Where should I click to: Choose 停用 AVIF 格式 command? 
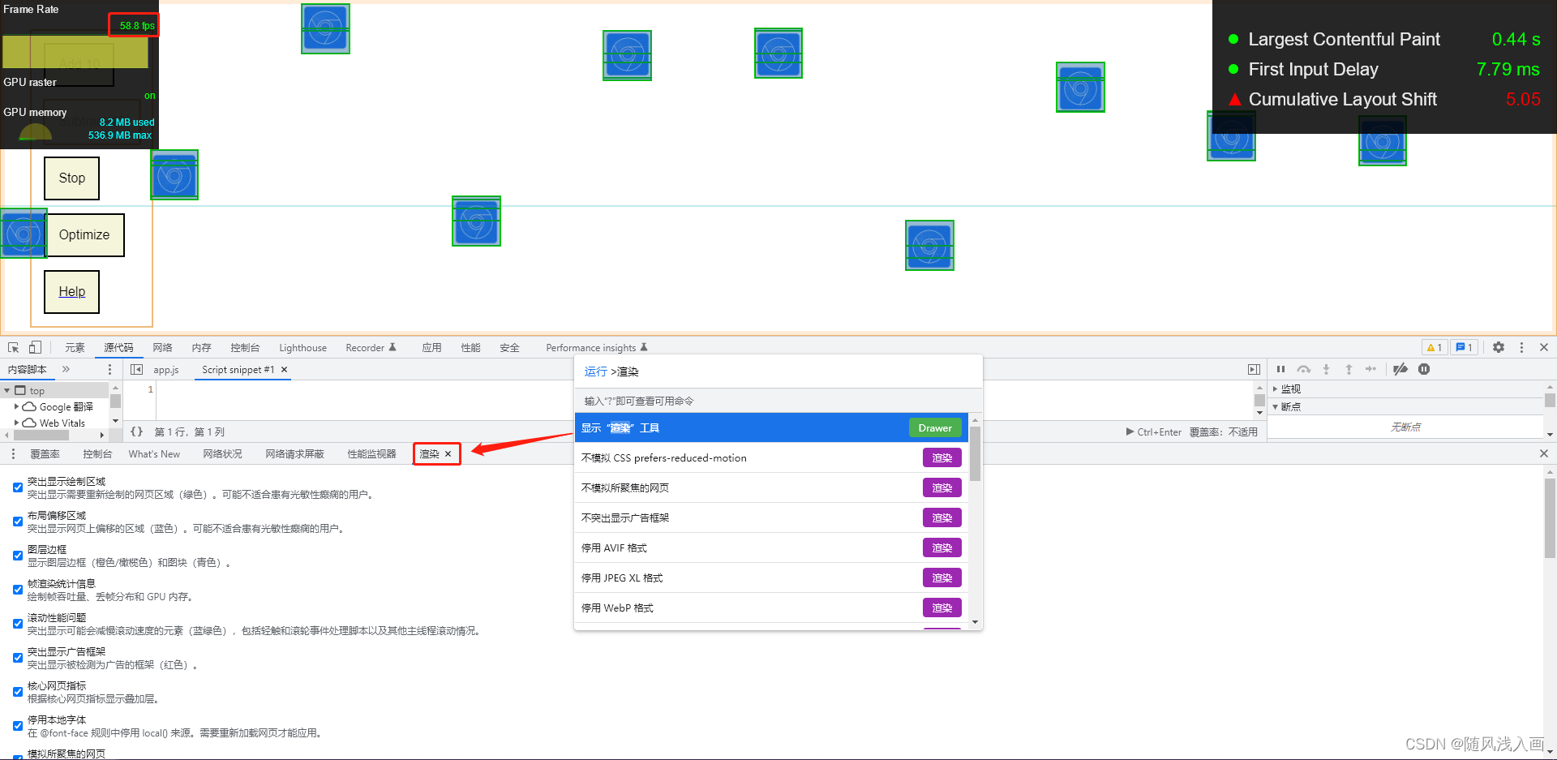click(x=772, y=547)
